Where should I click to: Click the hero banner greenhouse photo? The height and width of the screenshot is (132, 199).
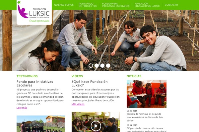[x=99, y=40]
